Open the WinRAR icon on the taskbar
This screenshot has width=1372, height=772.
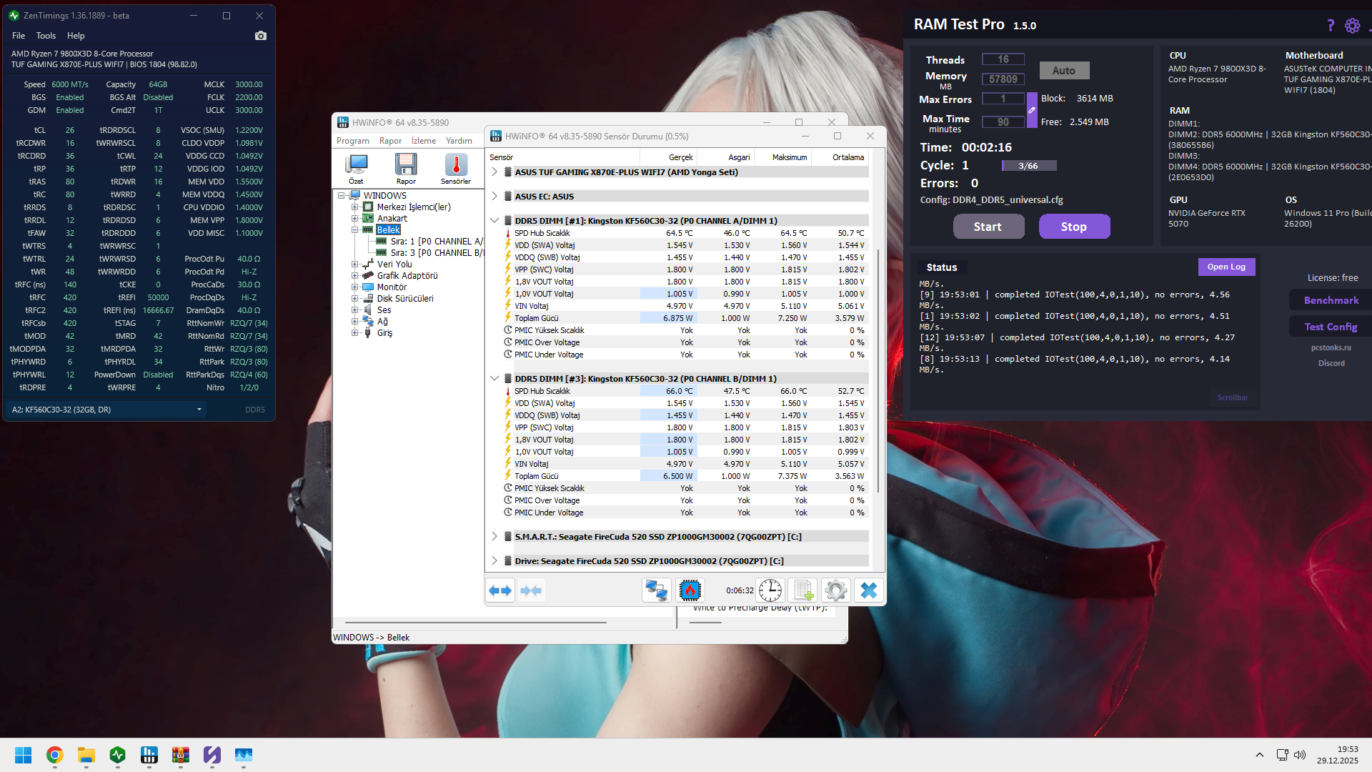pyautogui.click(x=181, y=755)
